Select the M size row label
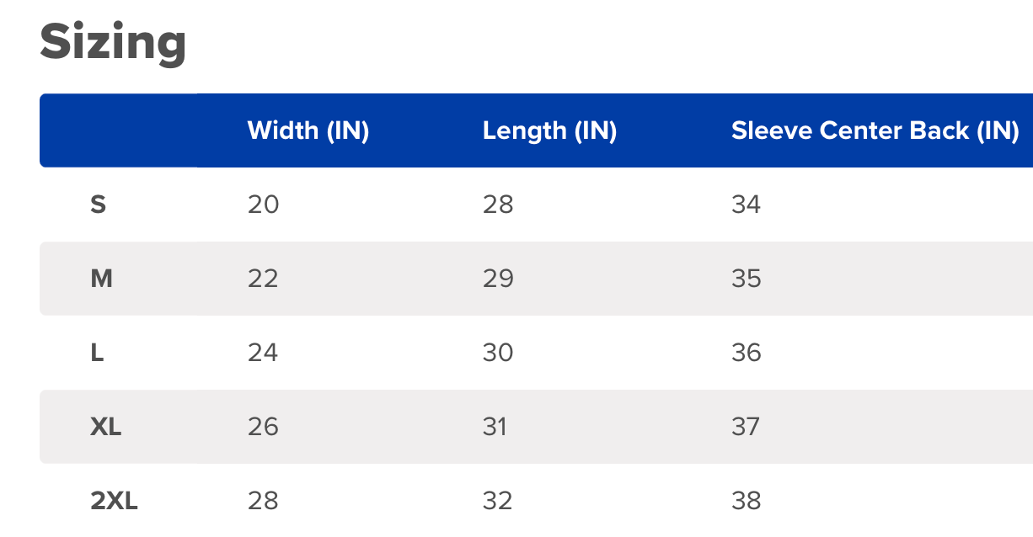This screenshot has height=537, width=1033. [x=101, y=279]
